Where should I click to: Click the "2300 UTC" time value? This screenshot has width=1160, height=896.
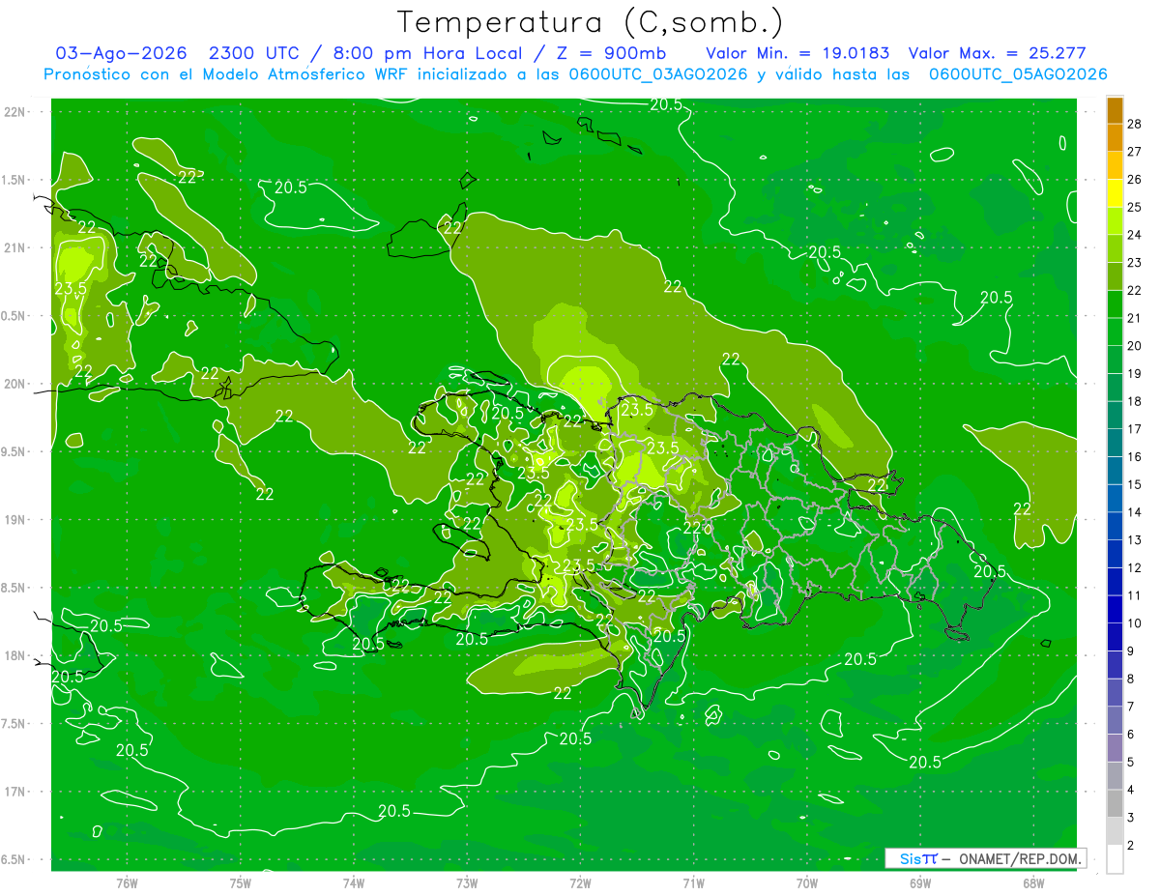(254, 53)
